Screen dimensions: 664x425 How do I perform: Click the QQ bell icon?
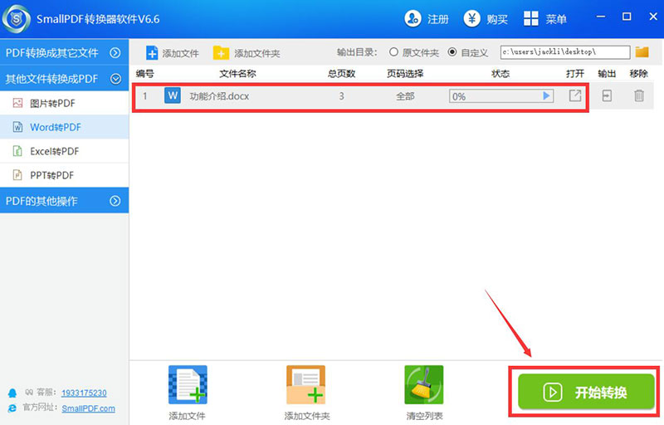[12, 393]
